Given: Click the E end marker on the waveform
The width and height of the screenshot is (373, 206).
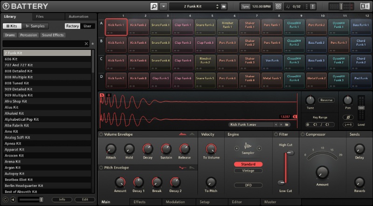Looking at the screenshot, I should click(x=295, y=117).
